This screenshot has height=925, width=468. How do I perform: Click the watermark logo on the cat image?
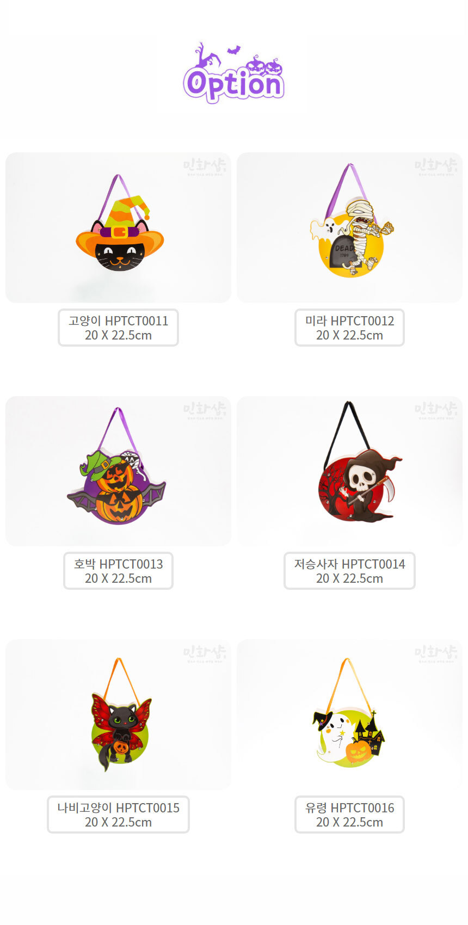coord(205,167)
